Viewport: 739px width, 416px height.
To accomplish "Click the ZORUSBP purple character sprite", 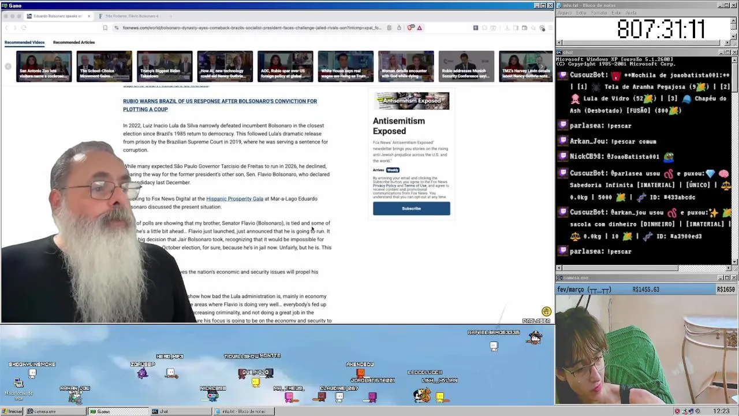I will click(x=143, y=373).
